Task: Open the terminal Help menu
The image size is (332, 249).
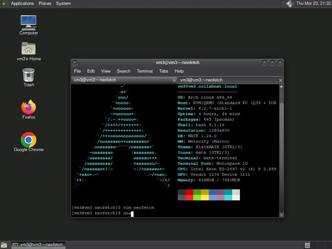Action: tap(179, 71)
